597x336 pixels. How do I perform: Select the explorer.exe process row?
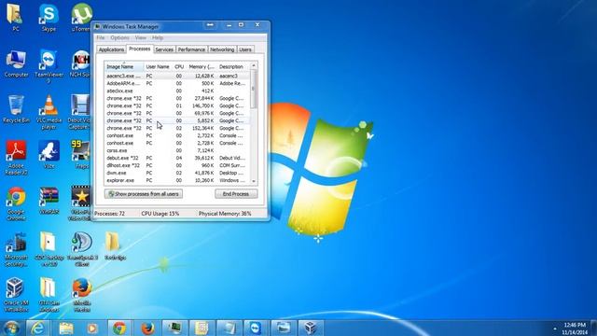(x=177, y=180)
